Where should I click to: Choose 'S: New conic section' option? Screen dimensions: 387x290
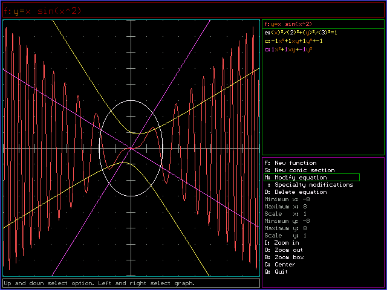[299, 170]
